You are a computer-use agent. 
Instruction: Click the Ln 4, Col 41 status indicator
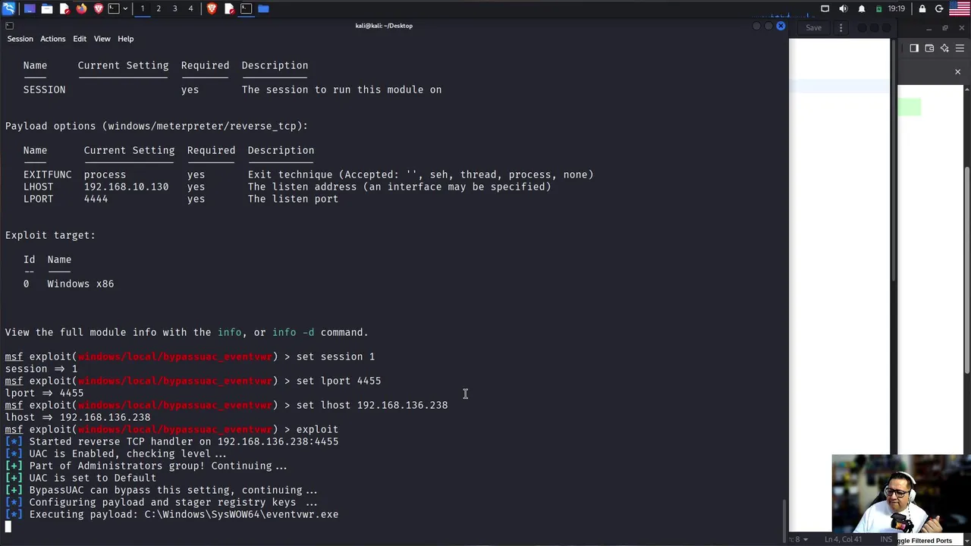845,539
